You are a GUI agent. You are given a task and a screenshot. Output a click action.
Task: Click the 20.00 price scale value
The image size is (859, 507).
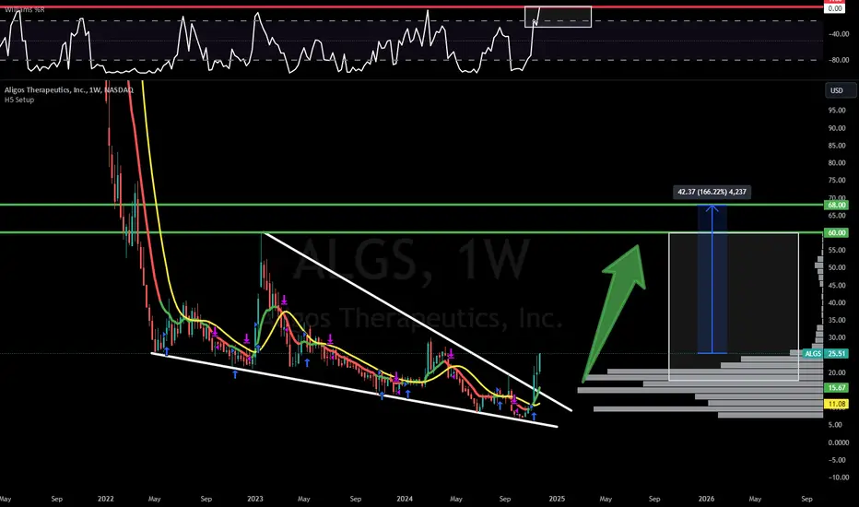(837, 372)
